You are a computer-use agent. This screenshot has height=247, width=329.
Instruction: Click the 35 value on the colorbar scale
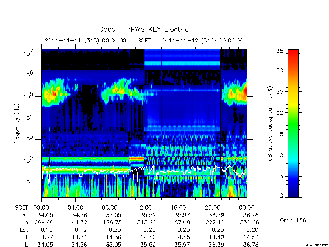(x=280, y=51)
